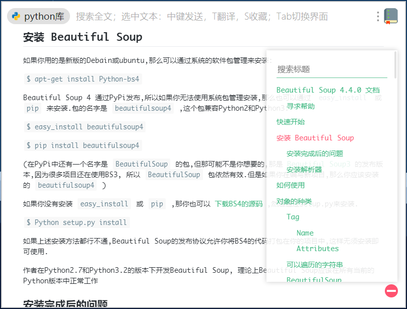
Task: Navigate to 安装完成后的问题 outline entry
Action: (x=315, y=153)
